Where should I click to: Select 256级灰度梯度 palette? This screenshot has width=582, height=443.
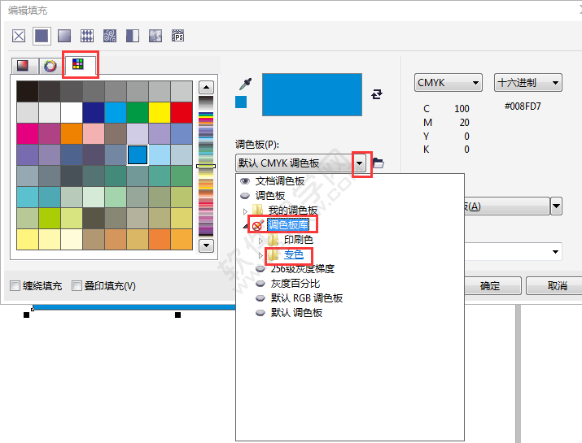(303, 269)
